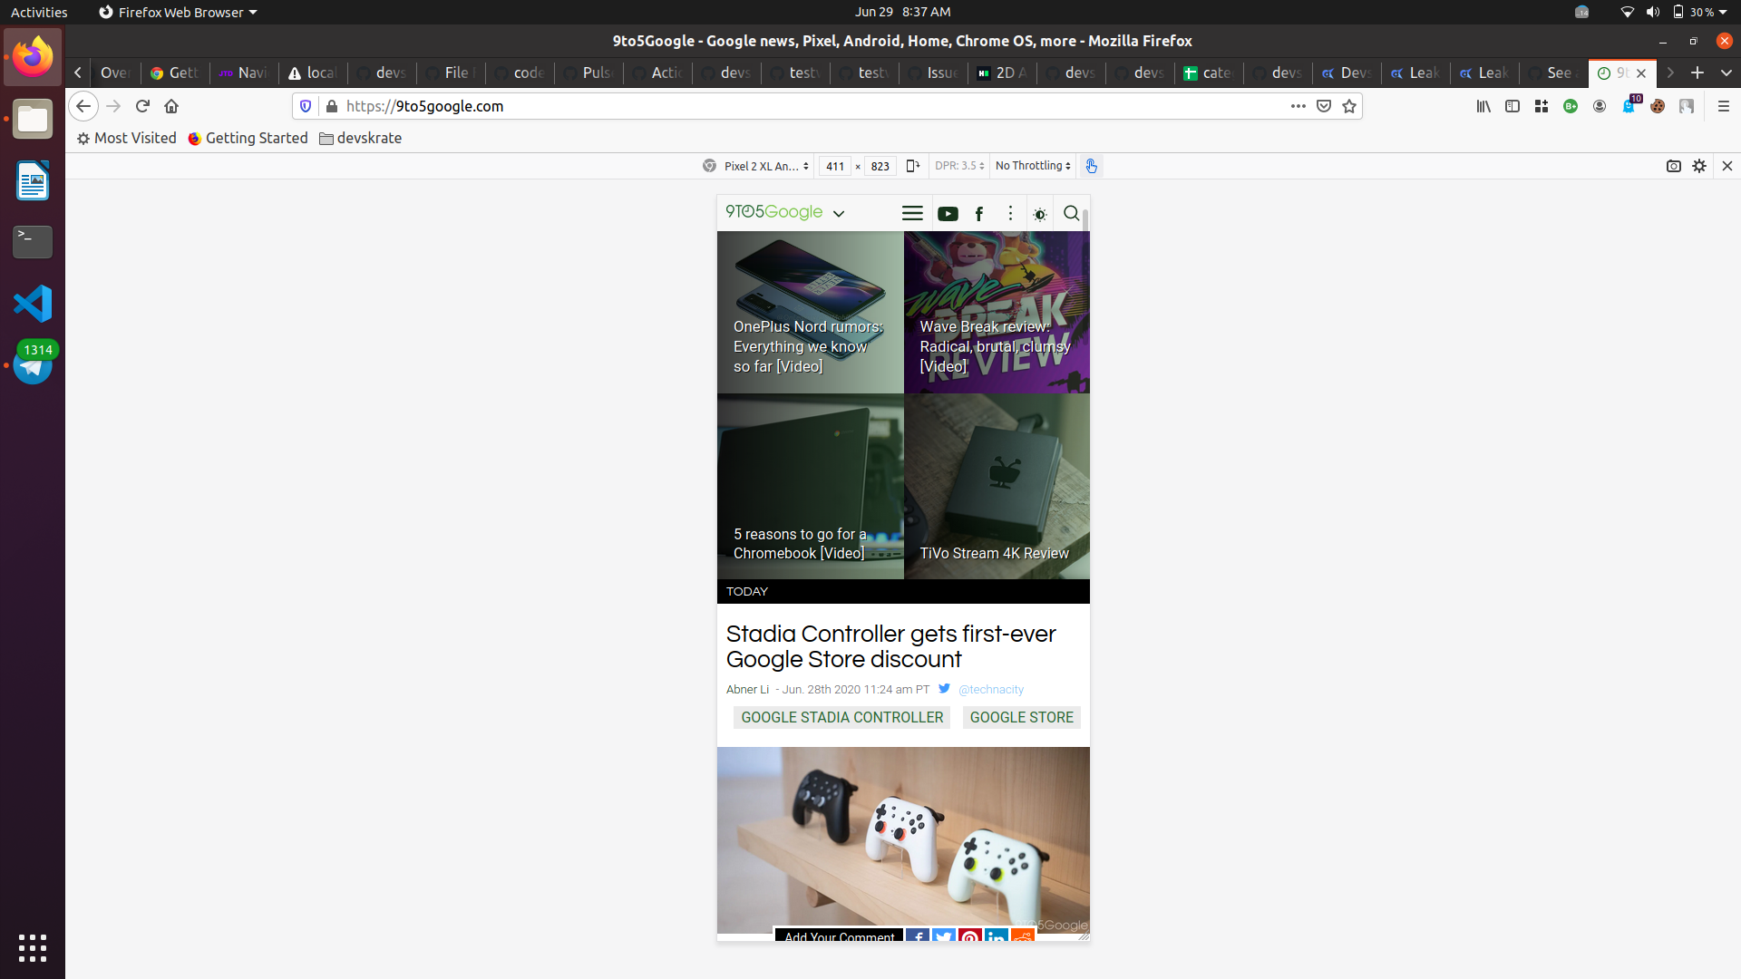Open Most Visited bookmarks
This screenshot has width=1741, height=979.
click(126, 138)
